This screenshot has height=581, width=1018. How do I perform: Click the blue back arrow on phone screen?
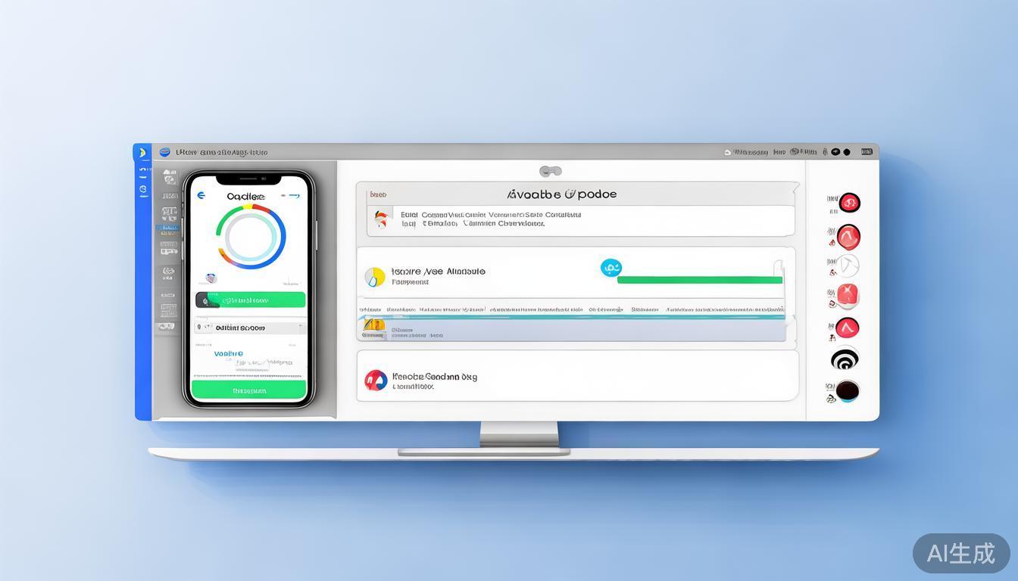click(201, 195)
